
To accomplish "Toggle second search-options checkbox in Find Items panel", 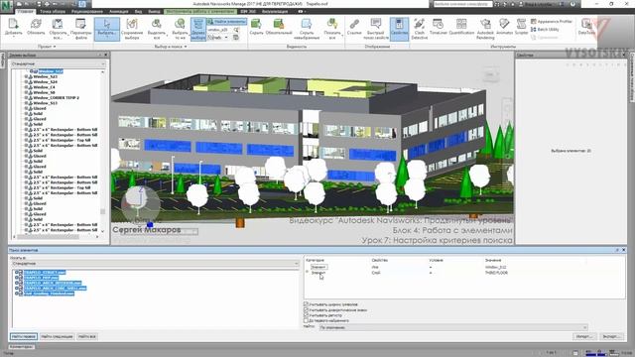I will (306, 309).
